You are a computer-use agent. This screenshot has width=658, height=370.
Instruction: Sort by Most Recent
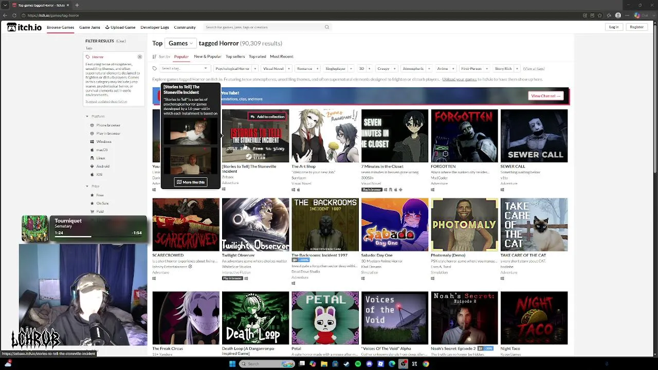point(282,57)
